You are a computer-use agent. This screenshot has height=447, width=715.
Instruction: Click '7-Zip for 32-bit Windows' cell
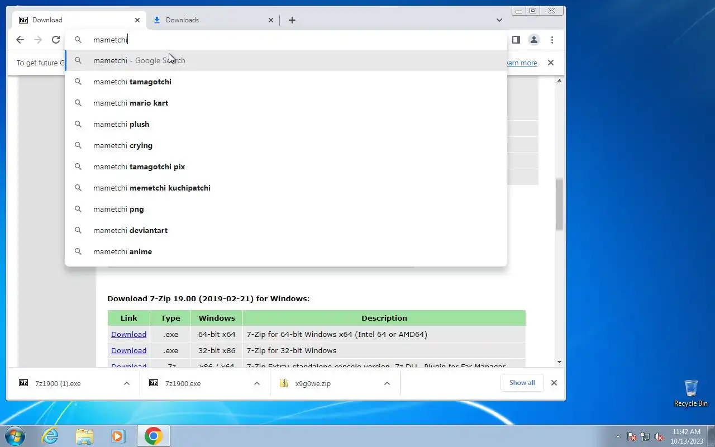[384, 350]
